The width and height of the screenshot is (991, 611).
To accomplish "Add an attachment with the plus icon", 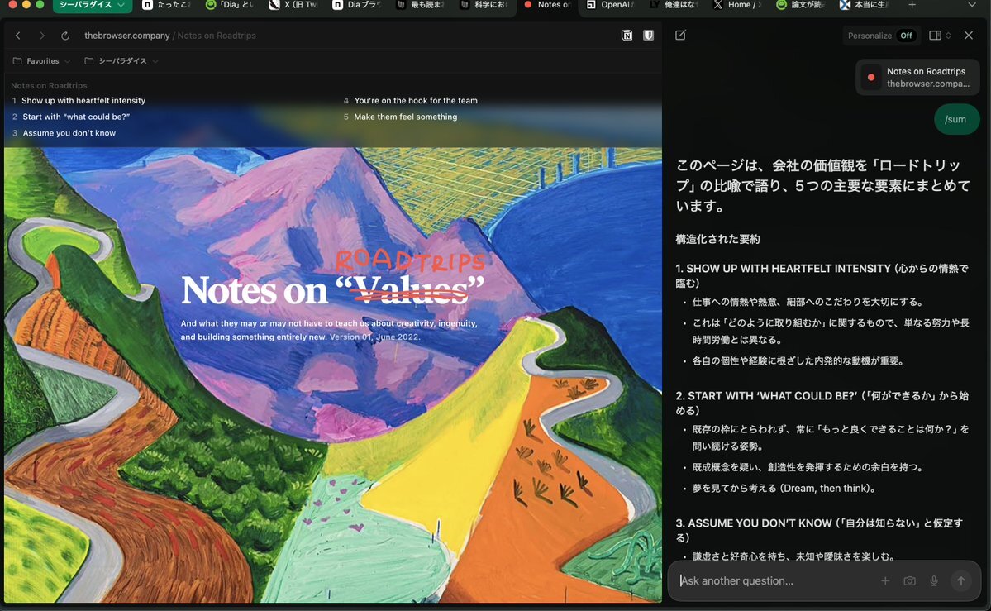I will (x=885, y=580).
